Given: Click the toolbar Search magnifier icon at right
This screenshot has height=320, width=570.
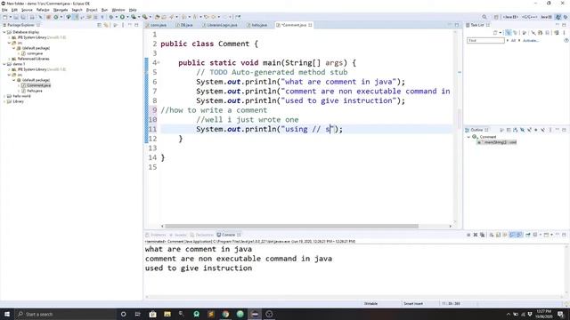Looking at the screenshot, I should tap(484, 17).
